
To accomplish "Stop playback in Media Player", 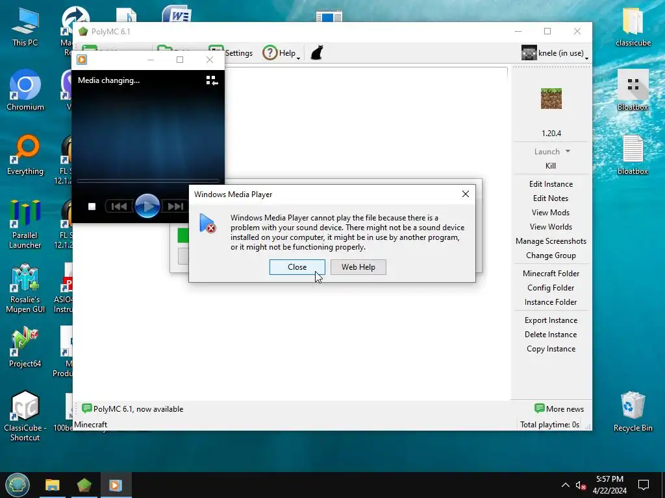I will click(92, 206).
